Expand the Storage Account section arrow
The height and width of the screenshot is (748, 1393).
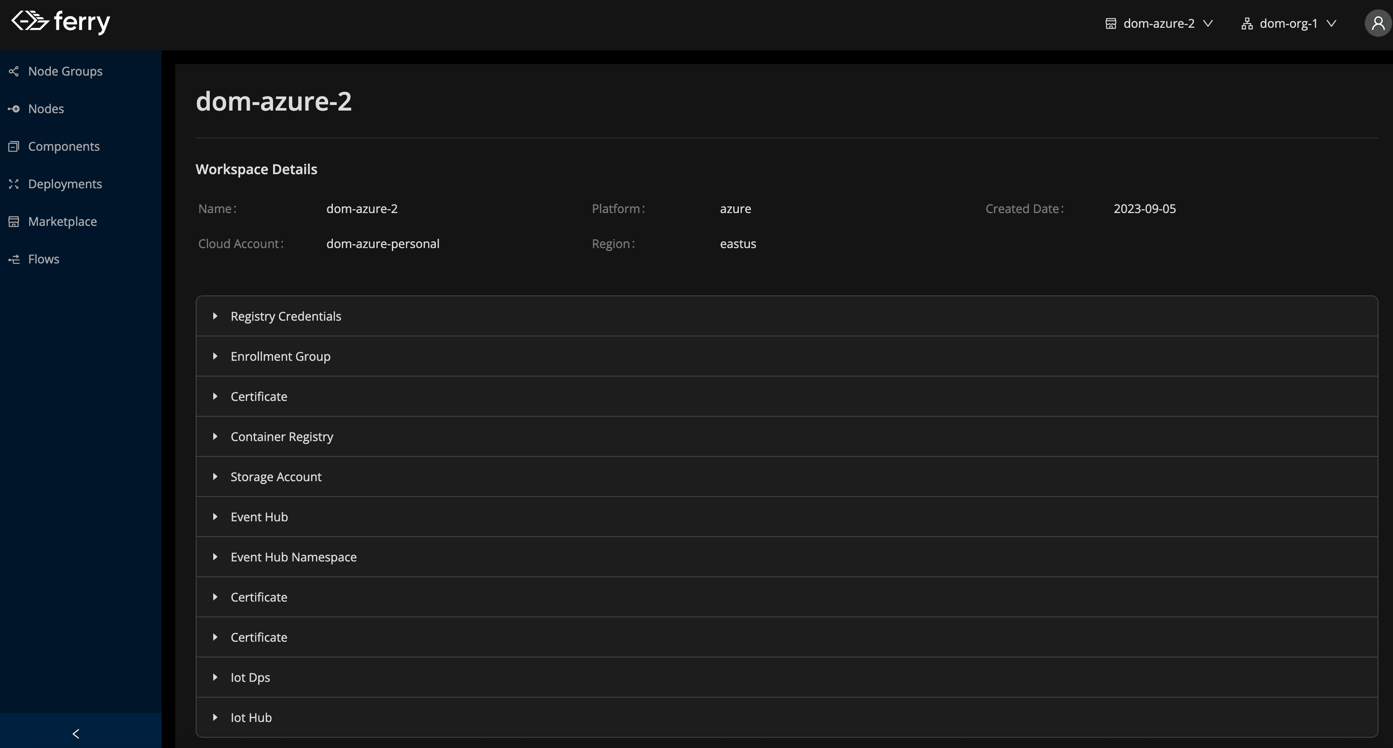coord(215,476)
